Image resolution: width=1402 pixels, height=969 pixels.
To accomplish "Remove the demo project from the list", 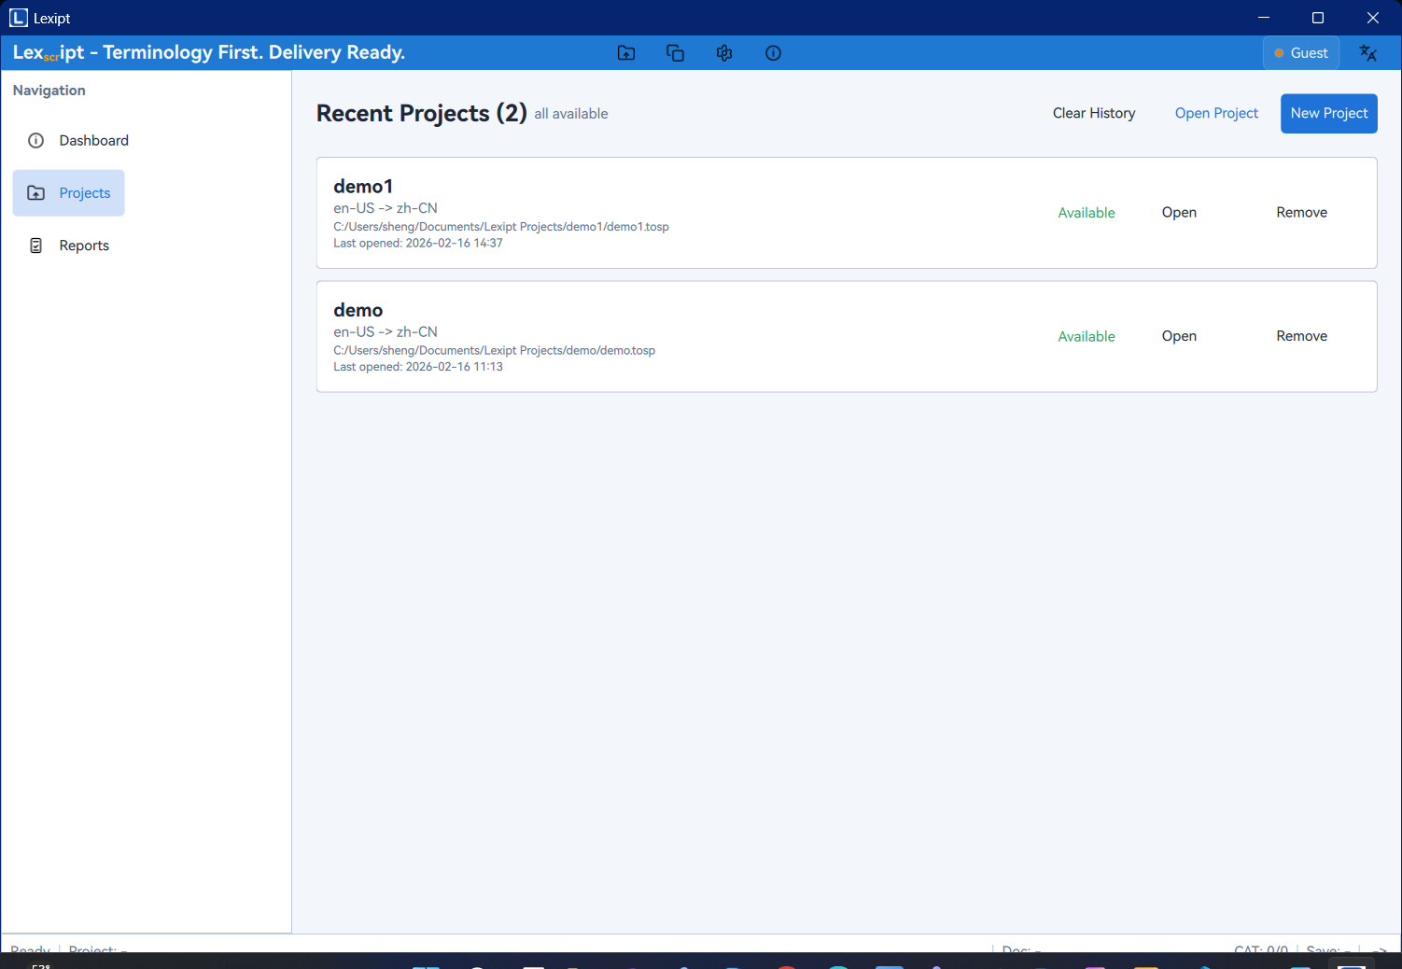I will tap(1300, 336).
